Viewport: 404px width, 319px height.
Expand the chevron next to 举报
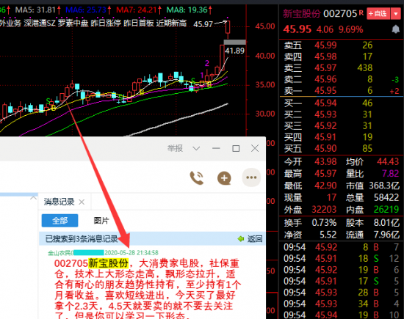tap(196, 148)
